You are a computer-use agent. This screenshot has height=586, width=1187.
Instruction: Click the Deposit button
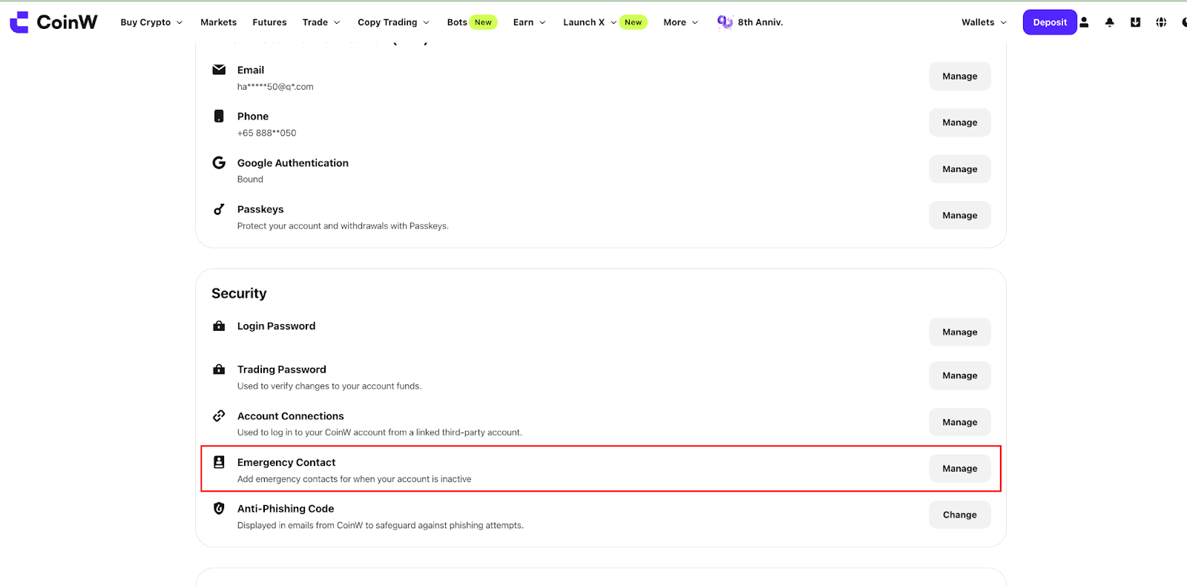pos(1050,22)
